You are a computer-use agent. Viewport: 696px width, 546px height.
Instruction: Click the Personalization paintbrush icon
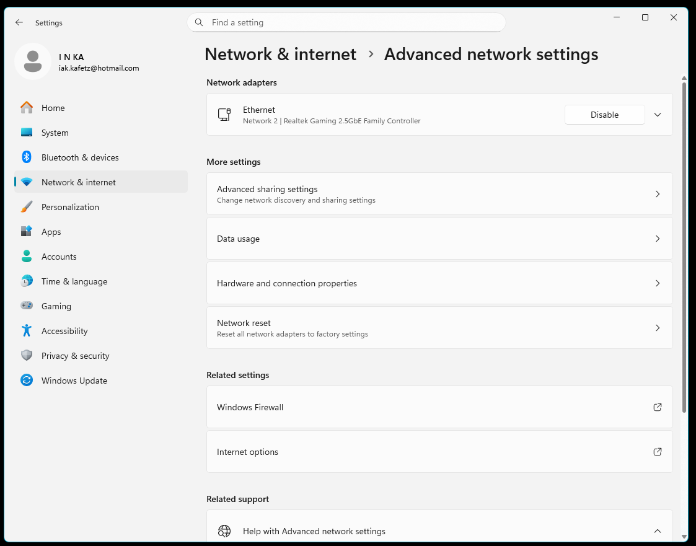coord(27,207)
